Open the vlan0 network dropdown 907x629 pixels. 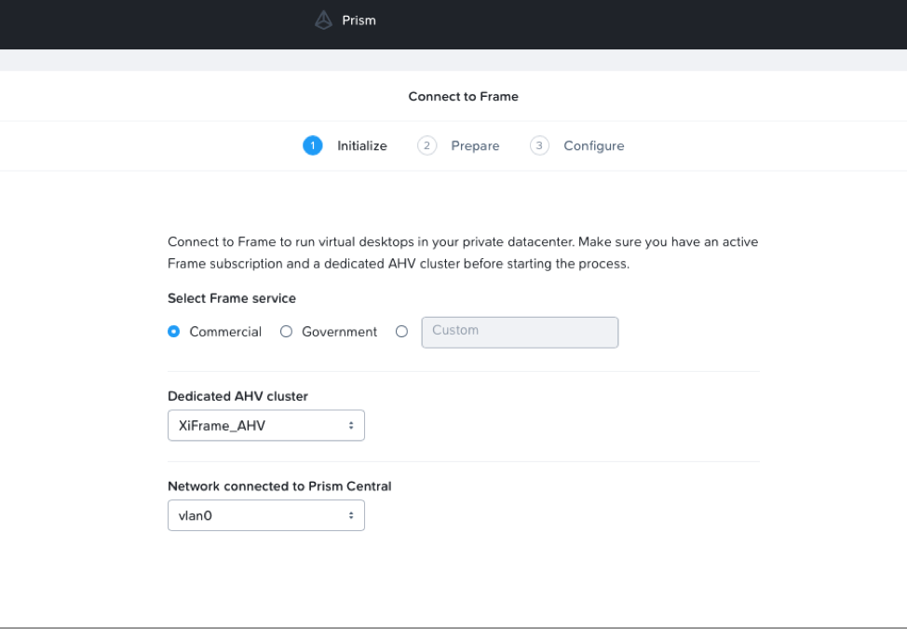click(265, 515)
